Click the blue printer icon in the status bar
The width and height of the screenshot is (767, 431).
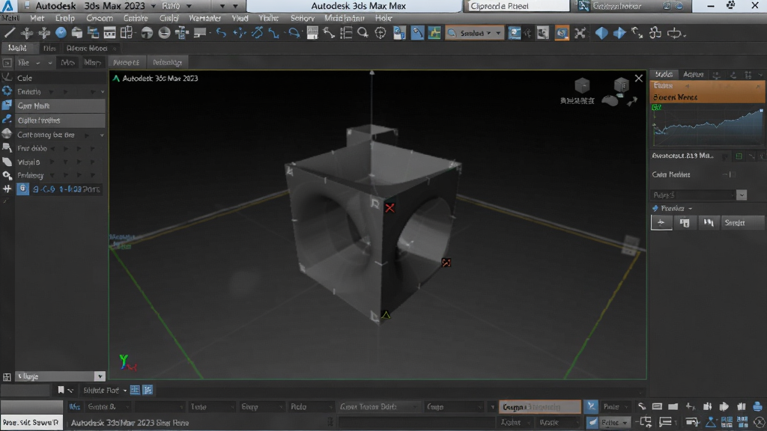757,406
